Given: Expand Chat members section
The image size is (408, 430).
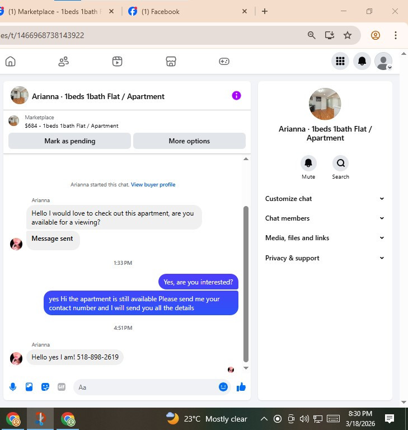Looking at the screenshot, I should pyautogui.click(x=325, y=218).
